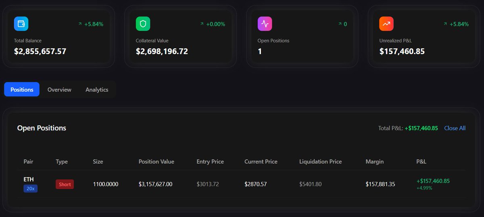Switch to the Positions tab
Viewport: 484px width, 217px height.
tap(22, 90)
